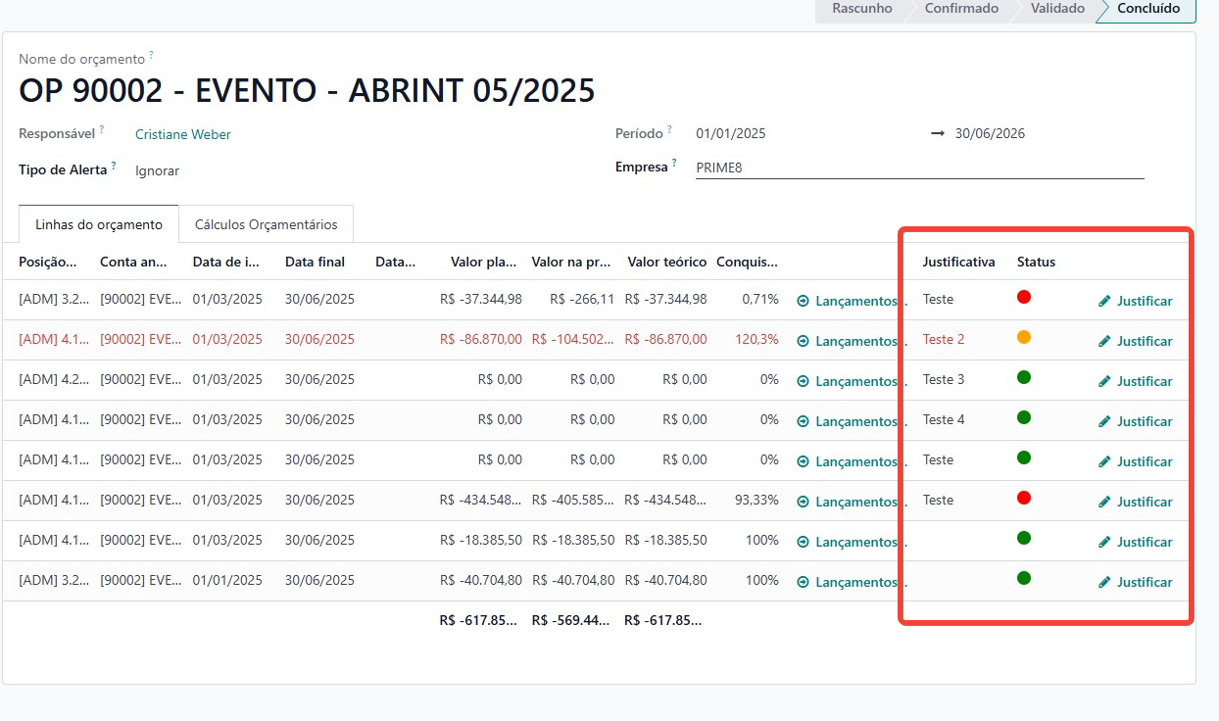Click the period start date 01/01/2025
The width and height of the screenshot is (1219, 721).
click(x=730, y=133)
